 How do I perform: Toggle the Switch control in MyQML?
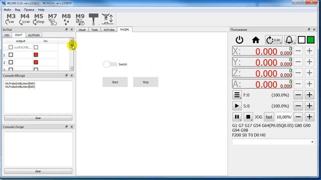pos(110,64)
